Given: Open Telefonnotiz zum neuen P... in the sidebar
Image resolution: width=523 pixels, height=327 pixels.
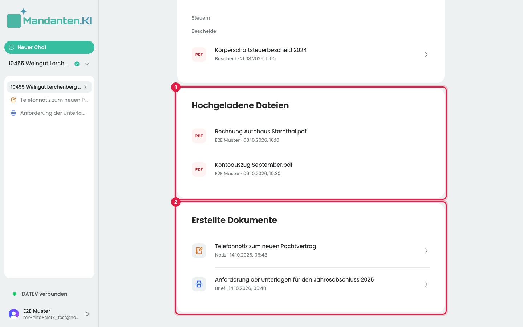Looking at the screenshot, I should click(x=49, y=100).
